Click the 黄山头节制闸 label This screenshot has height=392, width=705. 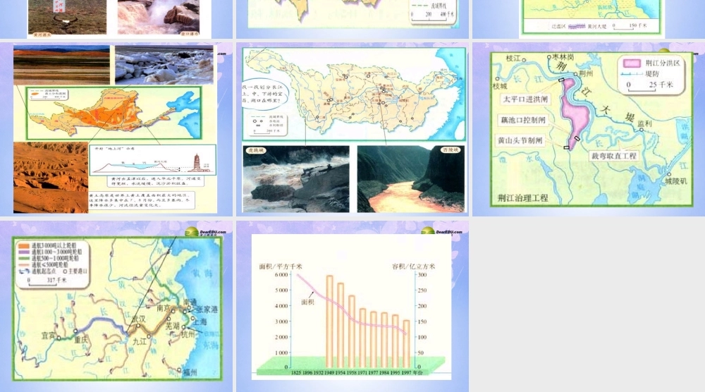(x=520, y=140)
